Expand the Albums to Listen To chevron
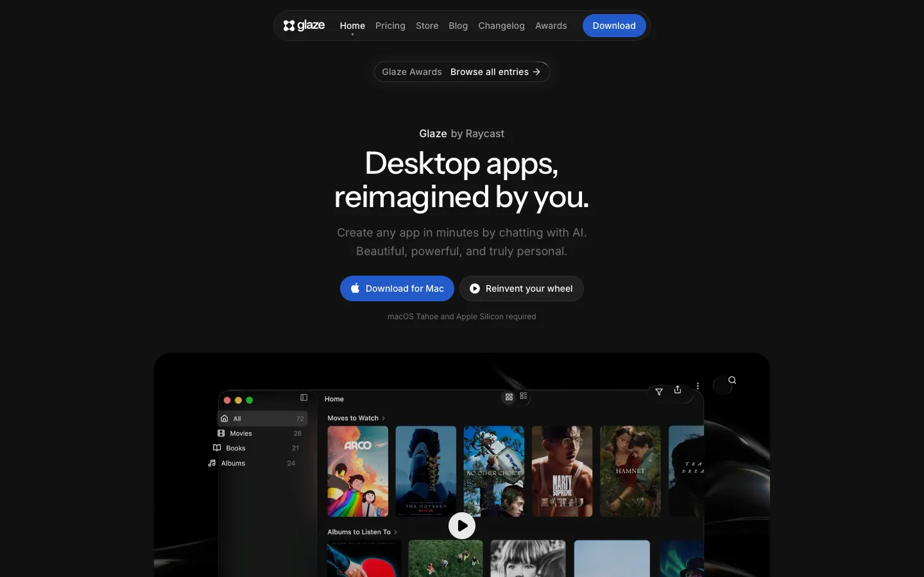 tap(395, 532)
